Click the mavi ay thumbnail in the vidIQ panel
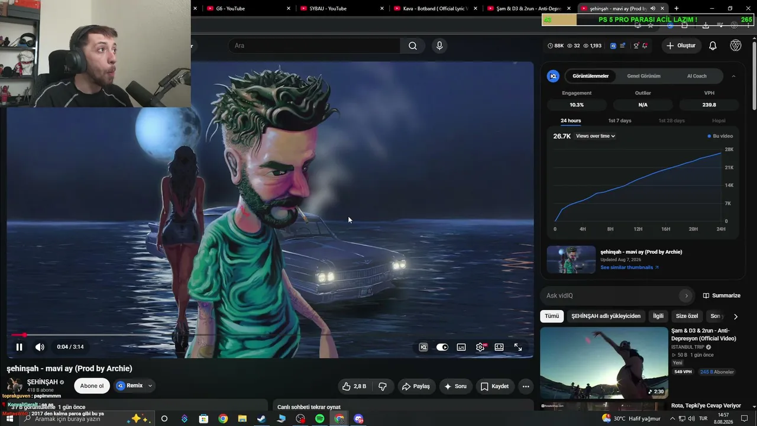This screenshot has height=426, width=757. 571,260
